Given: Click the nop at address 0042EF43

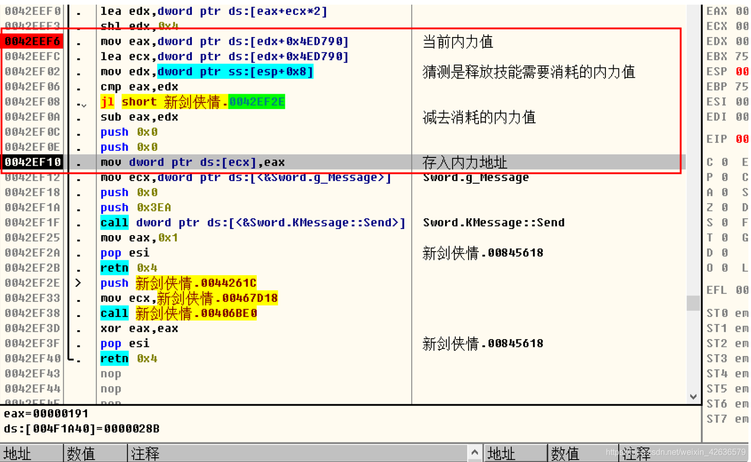Looking at the screenshot, I should coord(111,374).
